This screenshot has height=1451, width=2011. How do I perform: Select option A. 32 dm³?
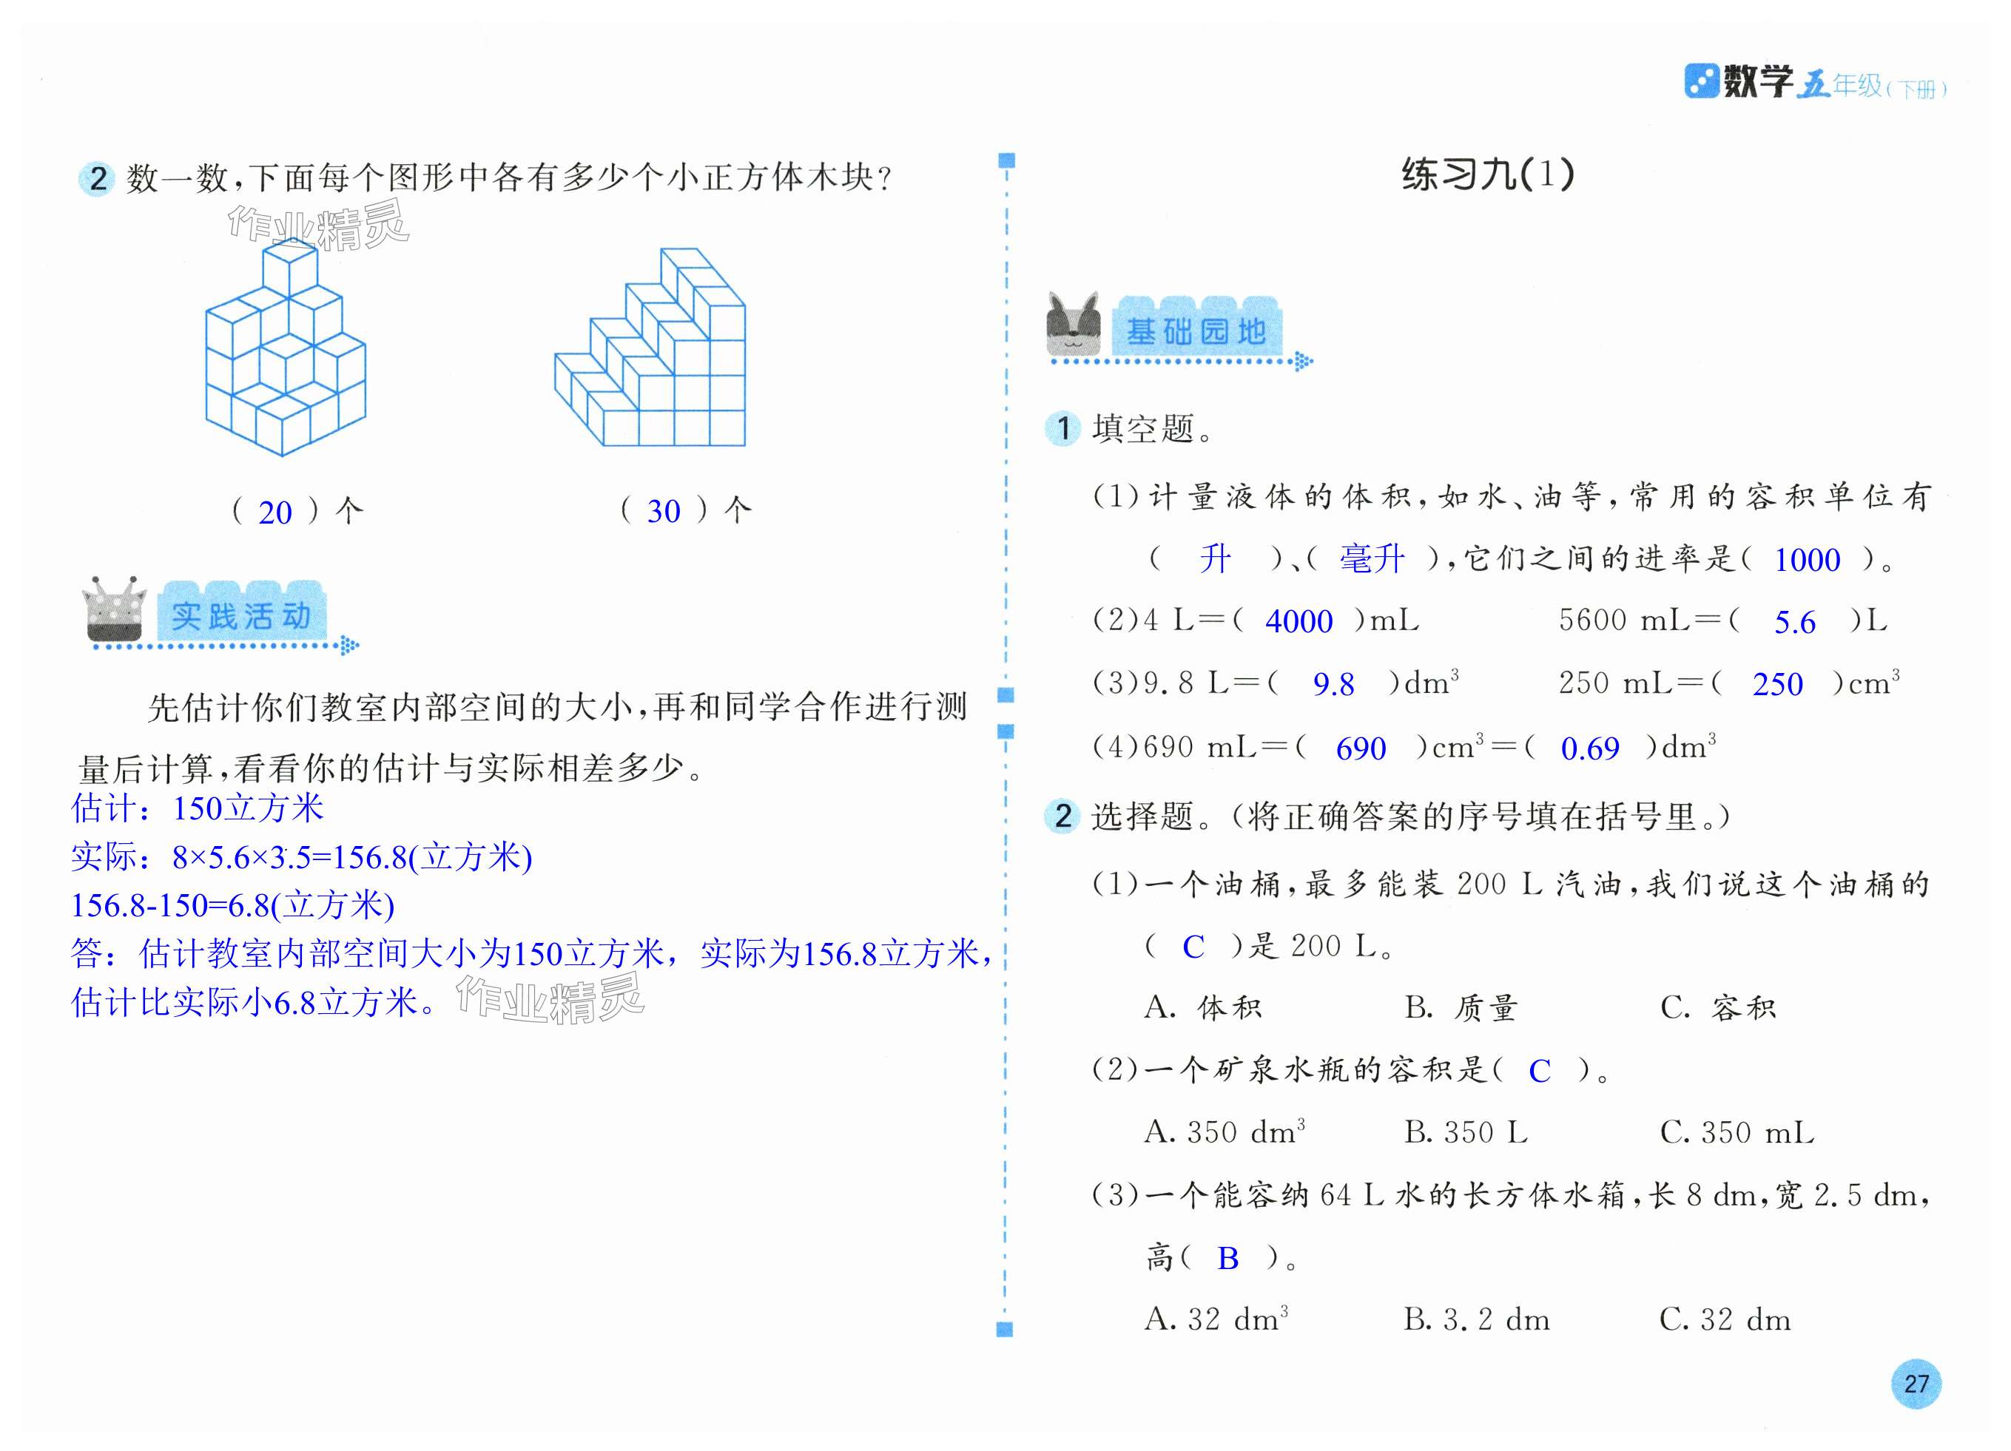pos(1216,1319)
